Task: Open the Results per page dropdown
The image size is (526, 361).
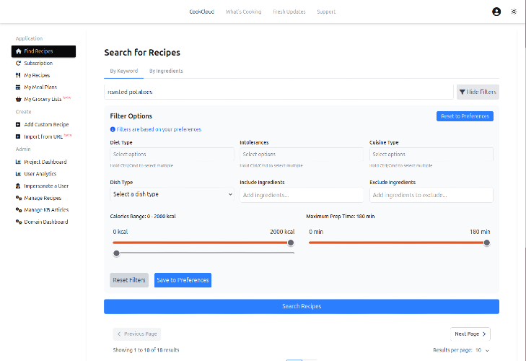Action: click(x=482, y=350)
